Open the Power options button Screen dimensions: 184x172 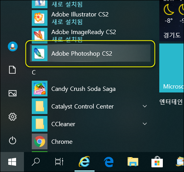pyautogui.click(x=13, y=140)
